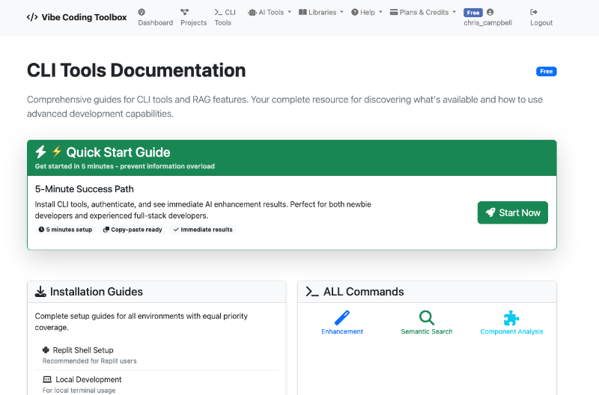The image size is (599, 395).
Task: Go to Projects via its icon
Action: [185, 12]
